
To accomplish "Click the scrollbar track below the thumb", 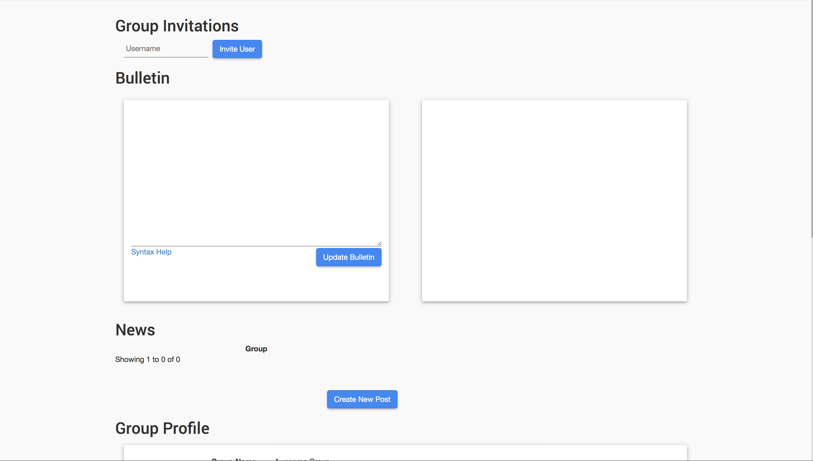I will click(811, 348).
